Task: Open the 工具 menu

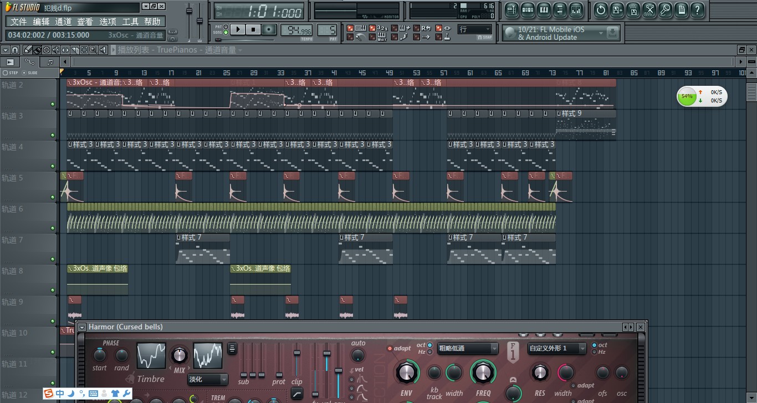Action: (130, 22)
